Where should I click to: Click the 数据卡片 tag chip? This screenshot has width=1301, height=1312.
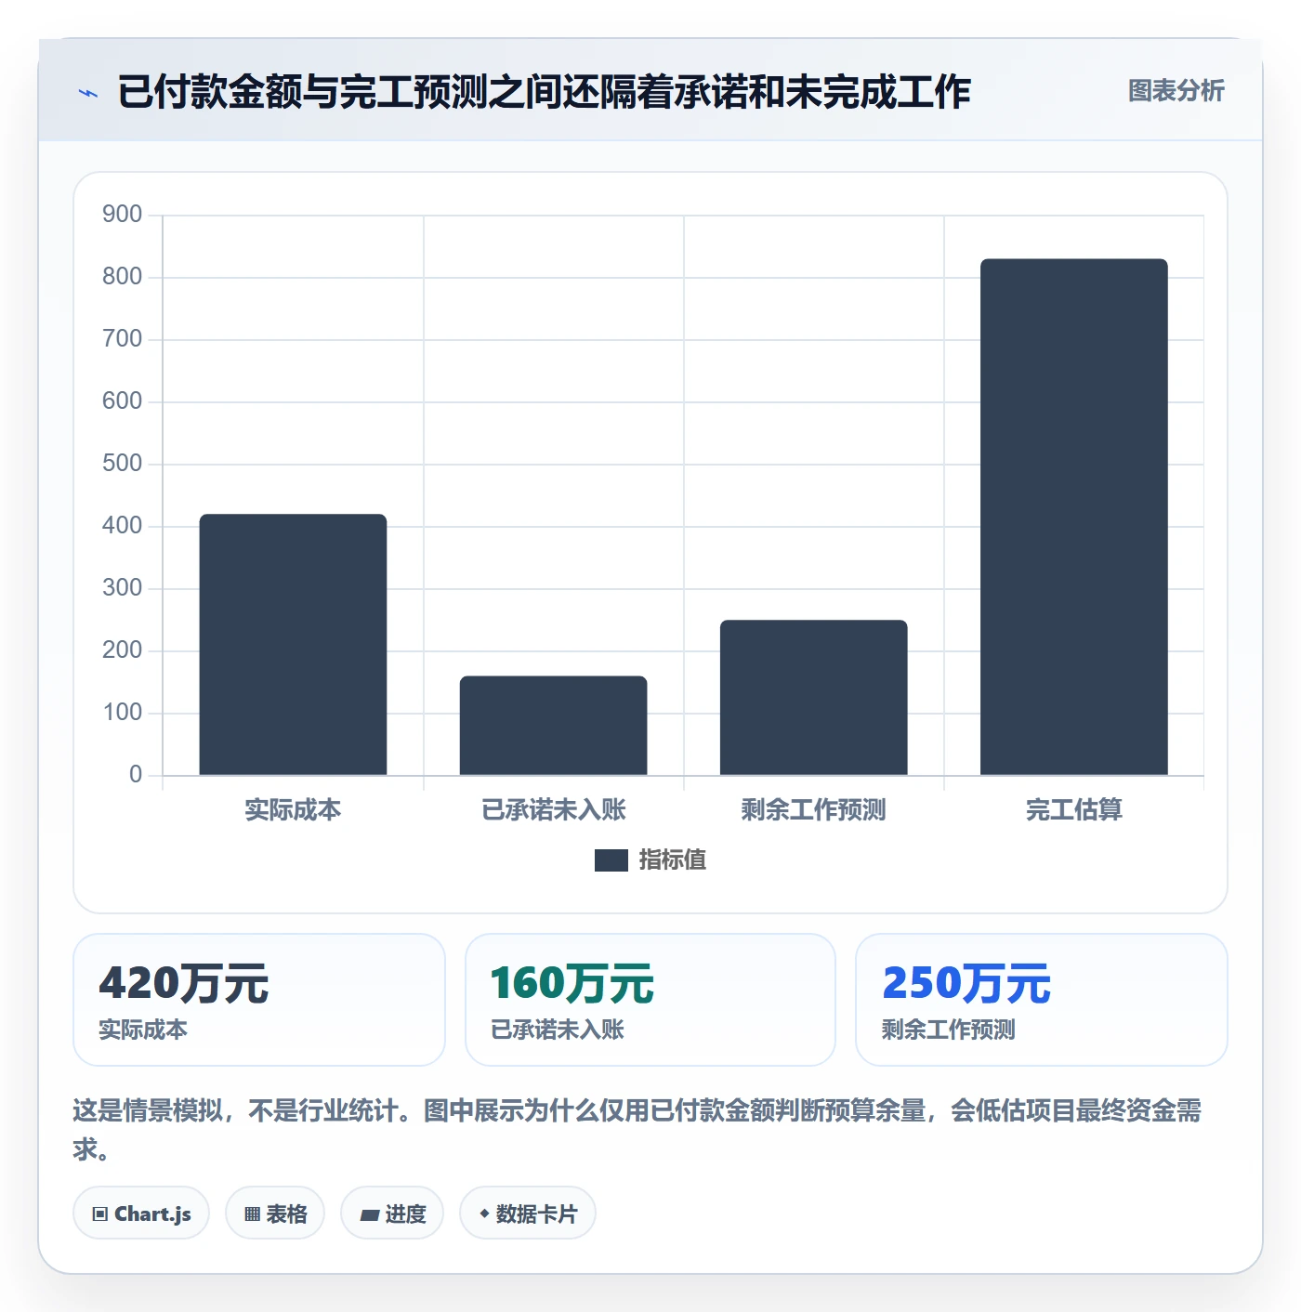pos(528,1214)
